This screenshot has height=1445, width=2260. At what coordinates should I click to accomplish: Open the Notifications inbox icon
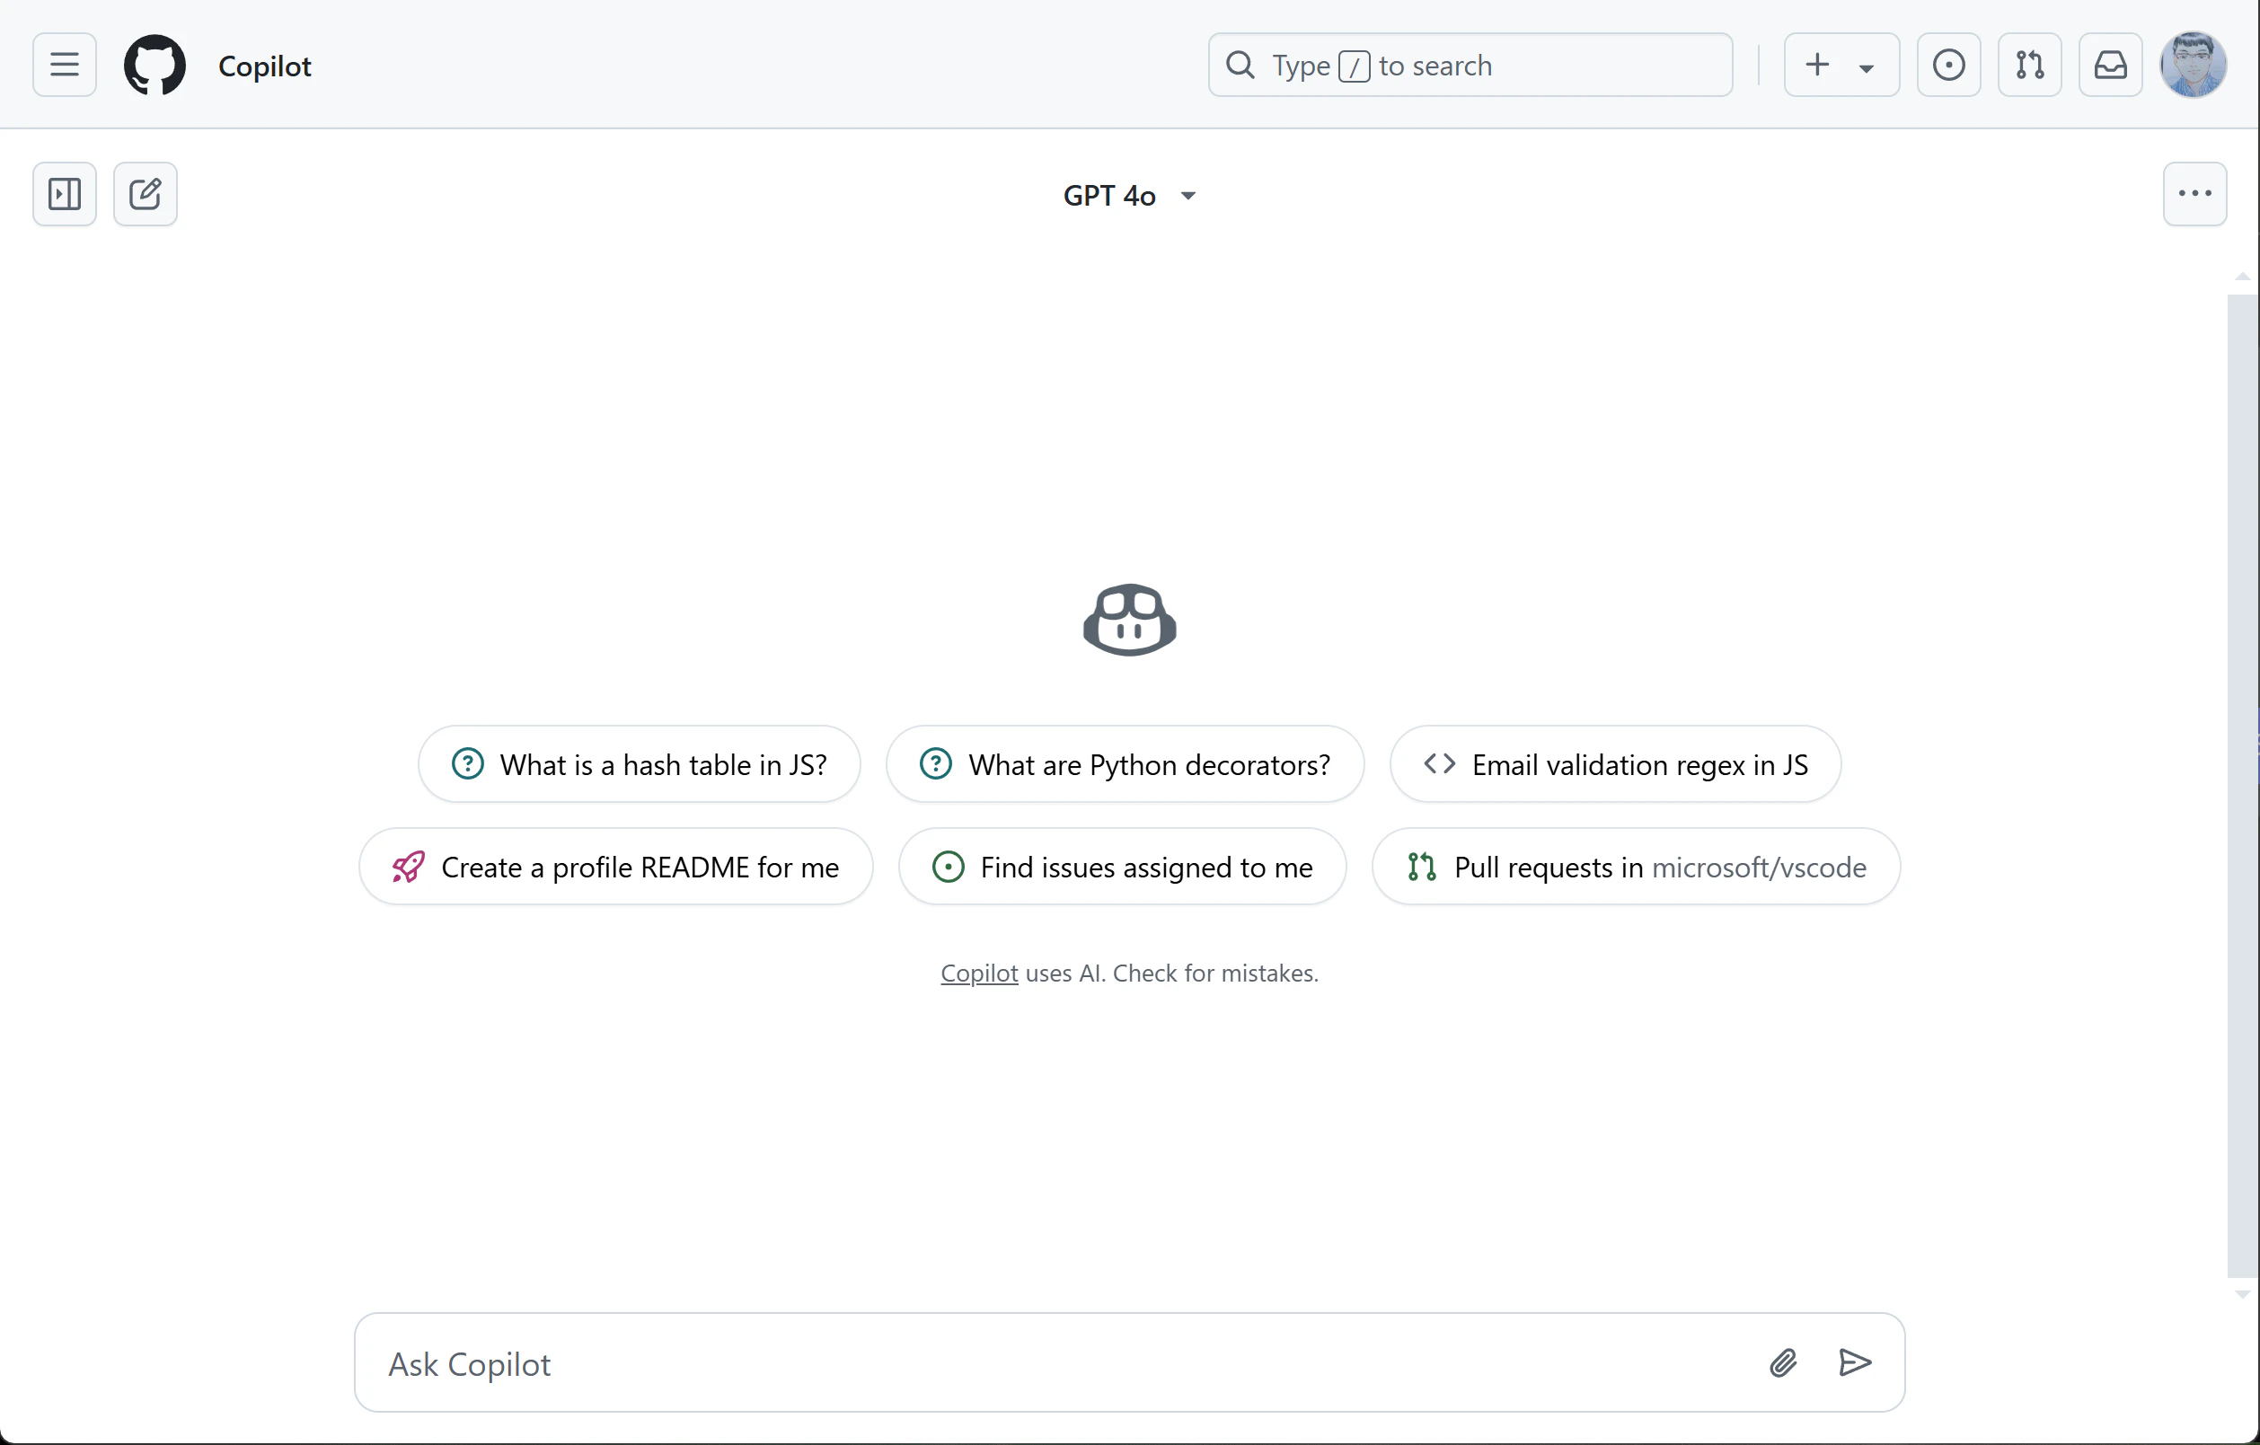(2110, 65)
